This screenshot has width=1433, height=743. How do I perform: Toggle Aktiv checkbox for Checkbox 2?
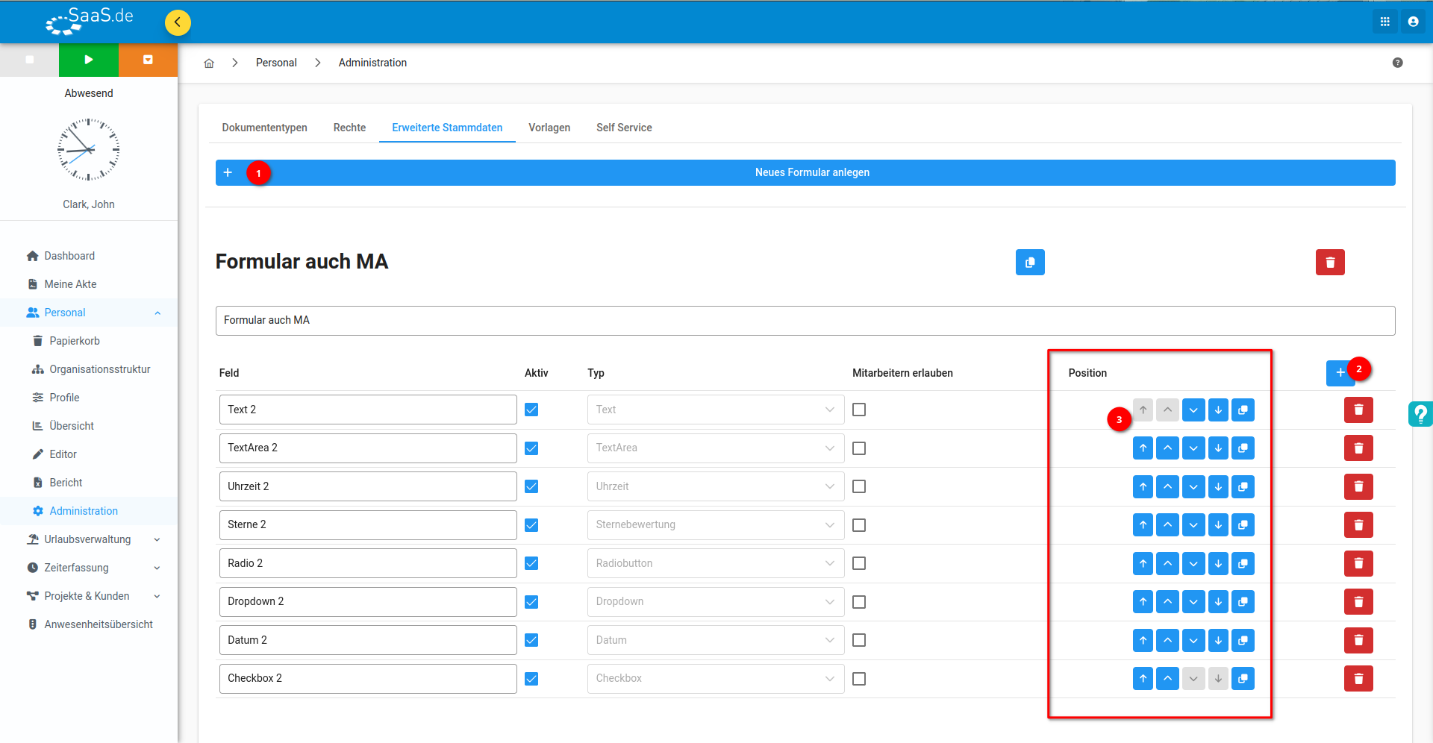[531, 679]
